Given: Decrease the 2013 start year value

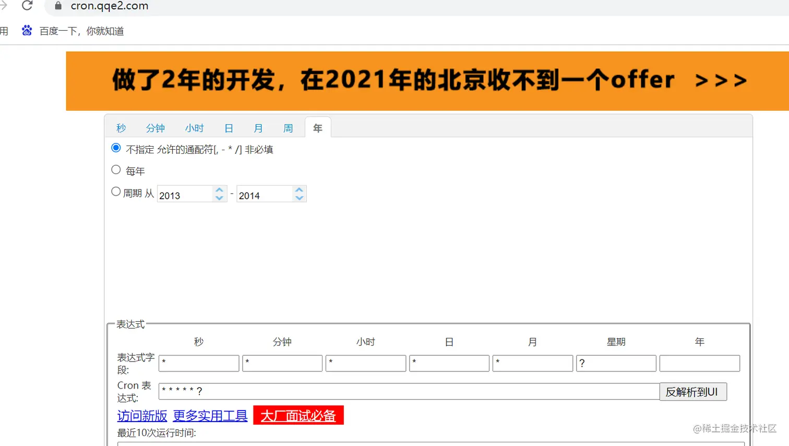Looking at the screenshot, I should (220, 198).
